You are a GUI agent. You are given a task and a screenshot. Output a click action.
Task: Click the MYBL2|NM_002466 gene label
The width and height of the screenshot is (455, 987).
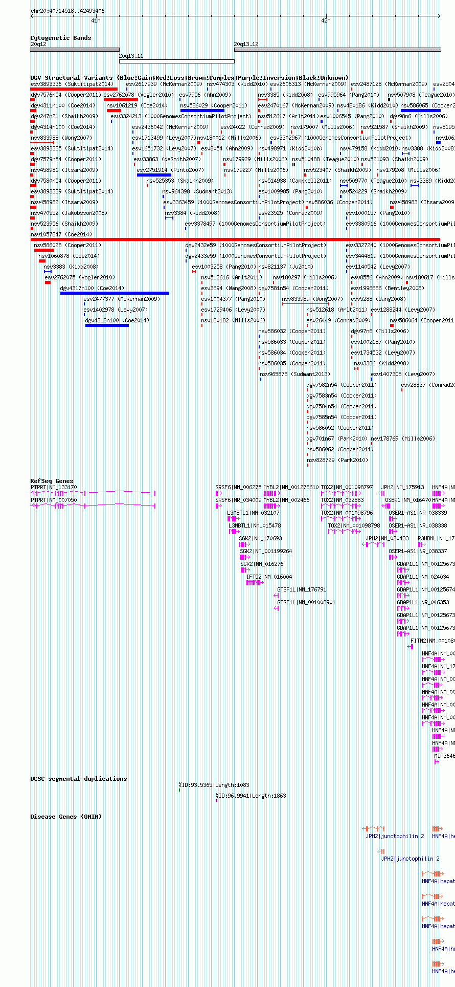286,500
